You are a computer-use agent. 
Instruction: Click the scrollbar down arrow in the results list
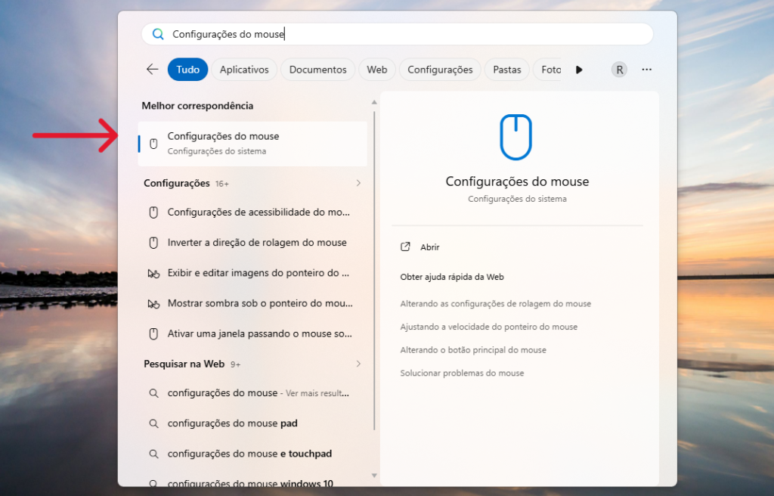pos(373,476)
